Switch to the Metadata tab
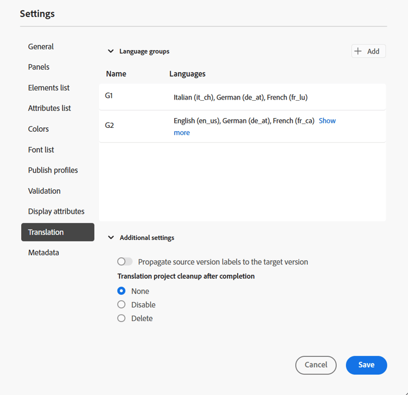 point(44,252)
